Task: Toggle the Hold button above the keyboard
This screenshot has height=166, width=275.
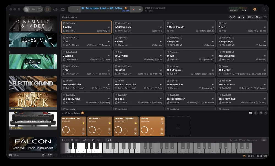Action: (109, 140)
